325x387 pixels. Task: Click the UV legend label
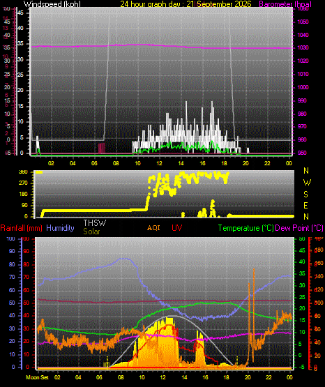point(177,227)
